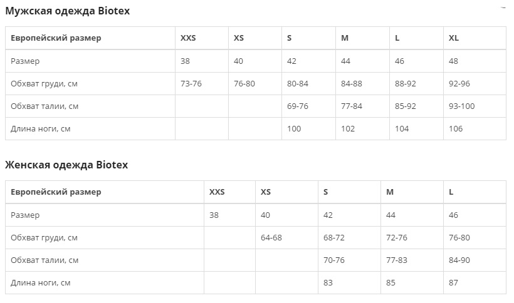
Task: Select "Длина ноги, см" row label in women's table
Action: [41, 283]
